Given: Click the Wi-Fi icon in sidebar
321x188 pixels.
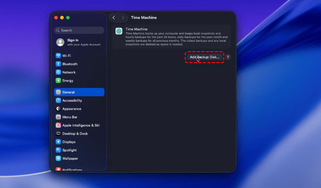Looking at the screenshot, I should (58, 56).
